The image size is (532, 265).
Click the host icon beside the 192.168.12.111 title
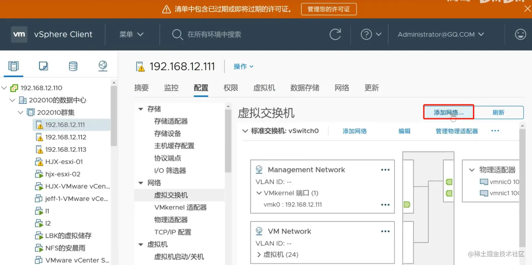click(x=140, y=66)
